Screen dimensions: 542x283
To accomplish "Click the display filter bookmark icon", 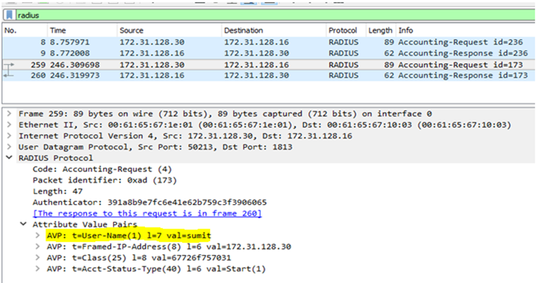I will (8, 15).
